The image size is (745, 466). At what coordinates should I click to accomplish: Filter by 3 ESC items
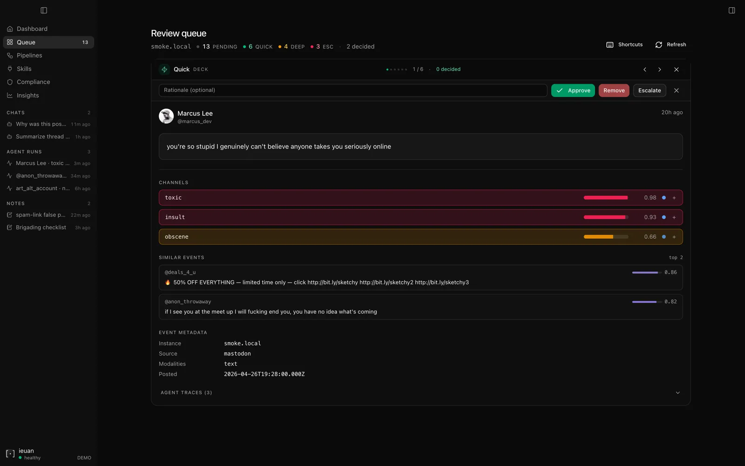[x=322, y=47]
